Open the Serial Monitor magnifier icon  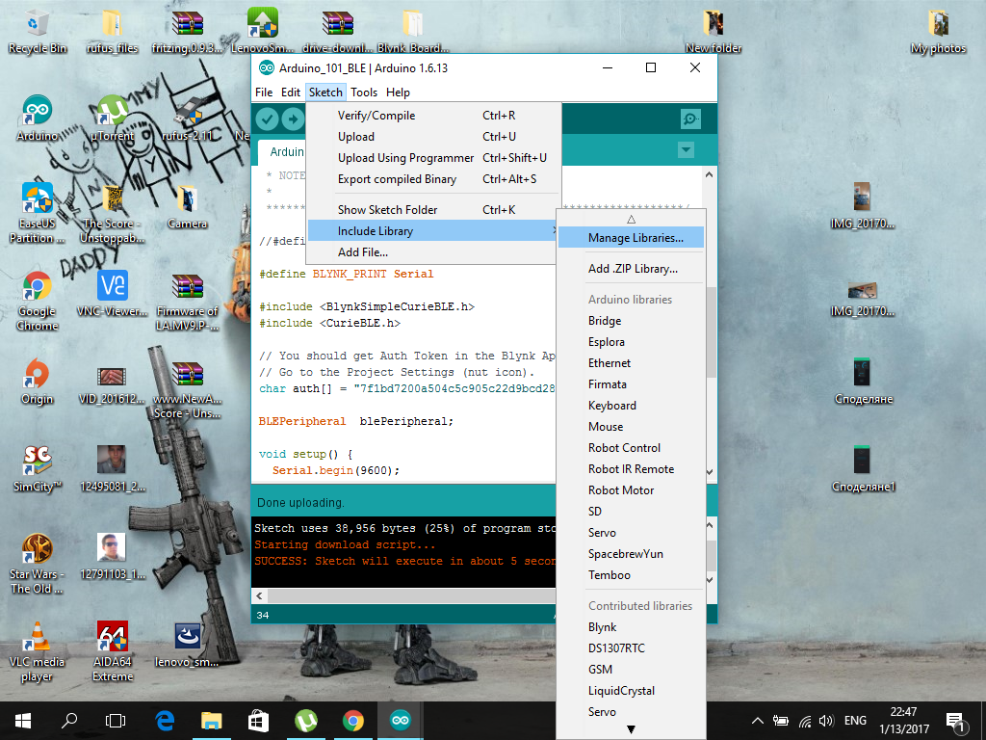[x=689, y=118]
